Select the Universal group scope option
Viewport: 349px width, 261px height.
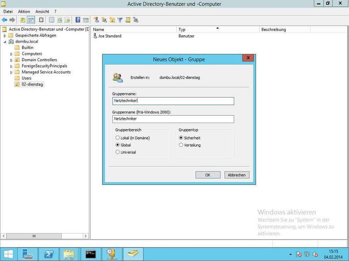(117, 152)
